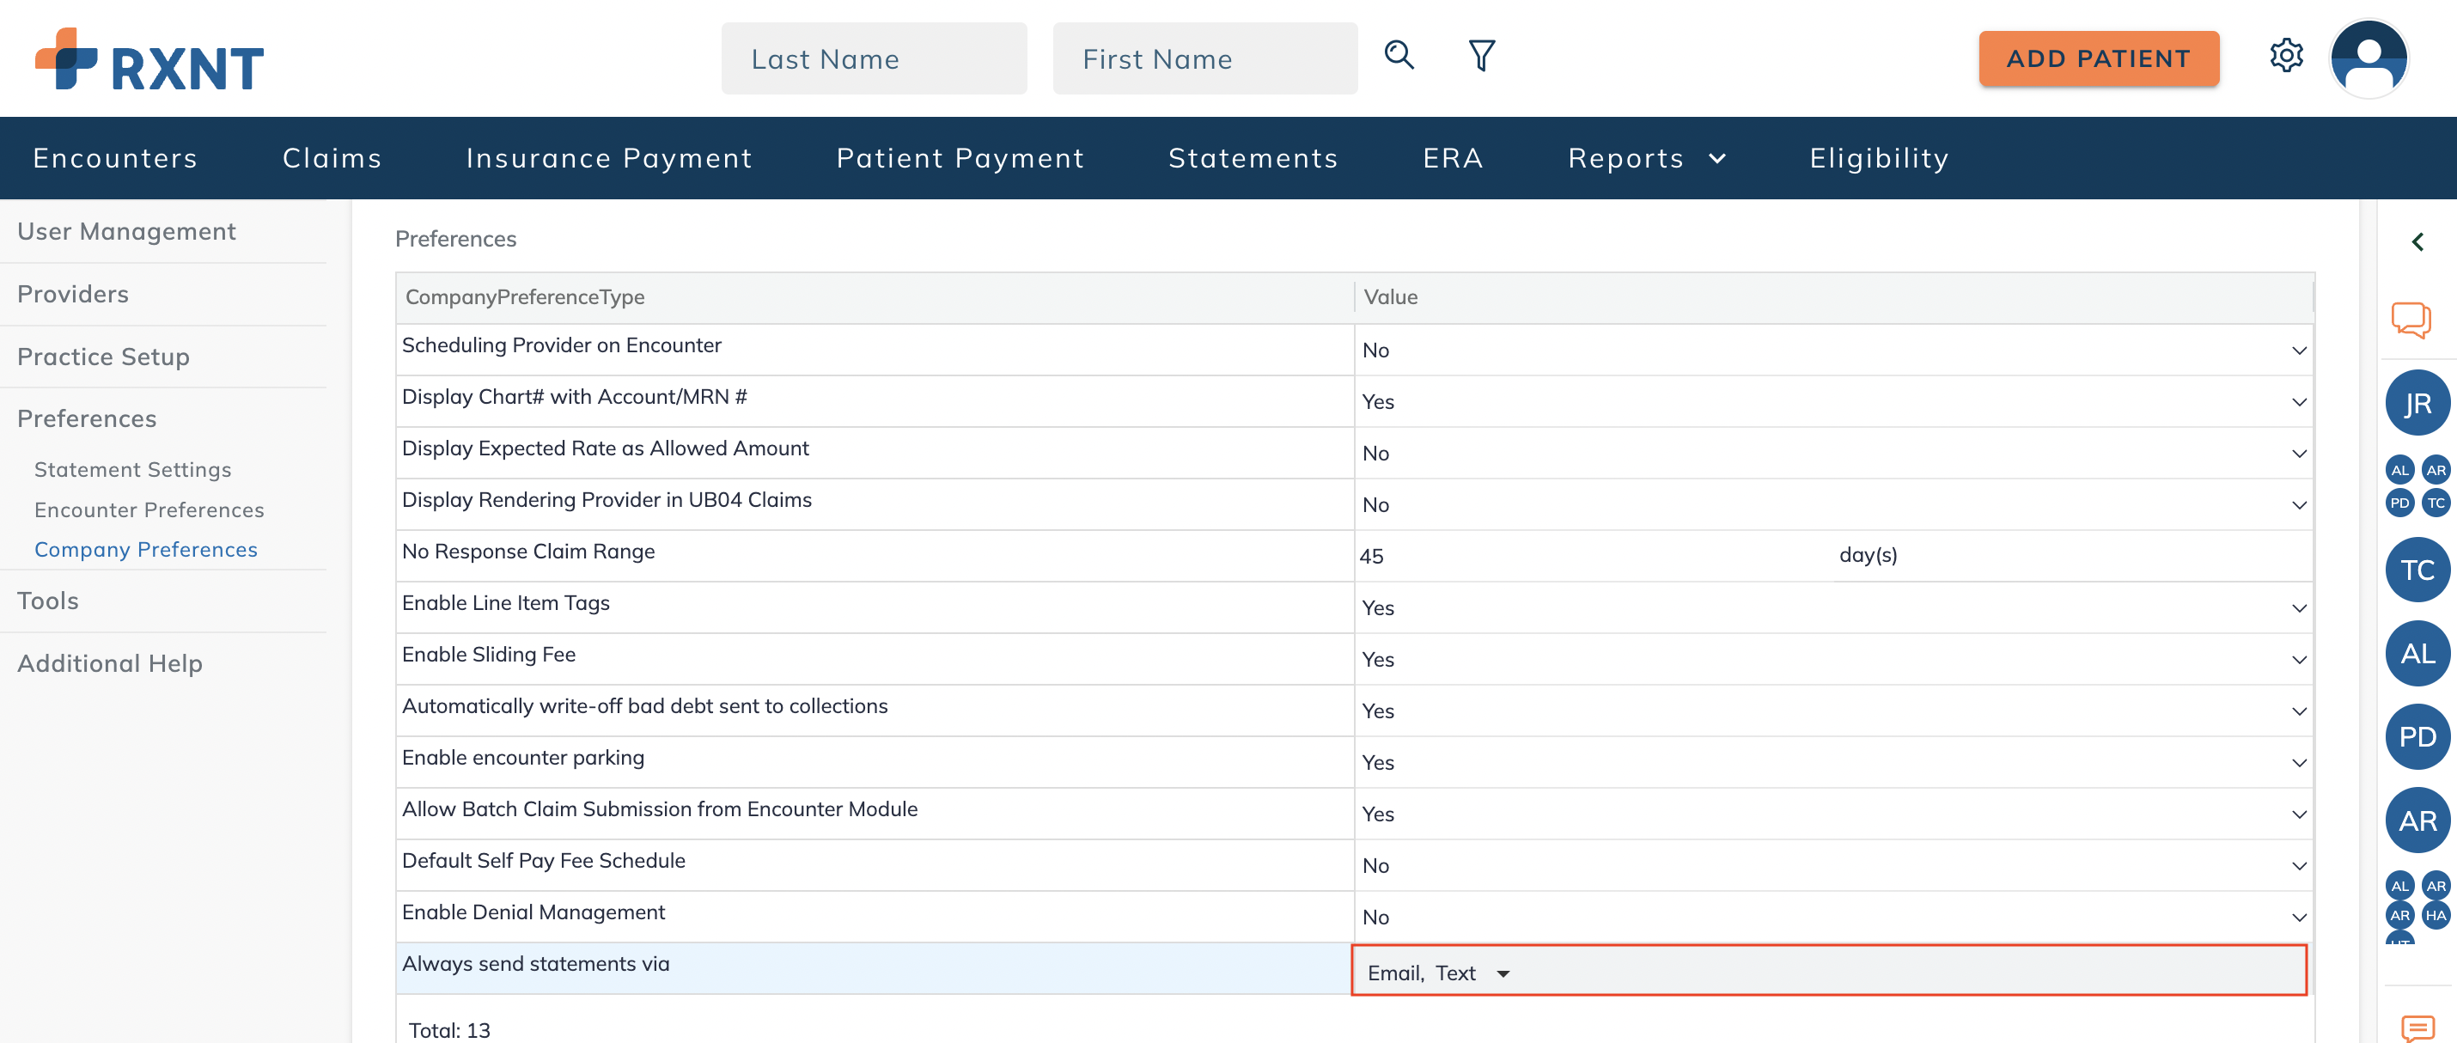Open Enable Line Item Tags value dropdown

(x=1833, y=608)
